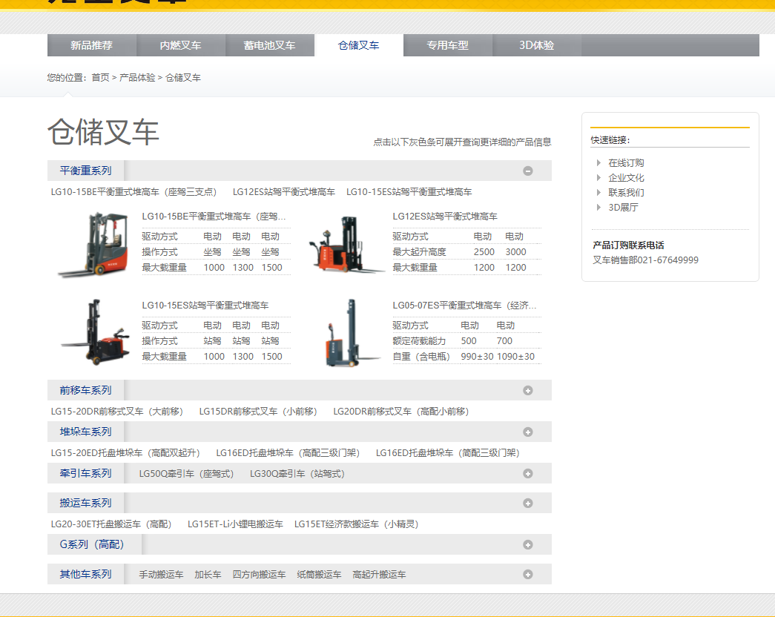Open LG20-30ET托盘搬运车（高配）link
The width and height of the screenshot is (775, 617).
pos(111,524)
